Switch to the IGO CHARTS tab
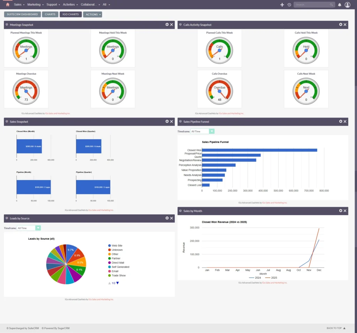 point(70,14)
